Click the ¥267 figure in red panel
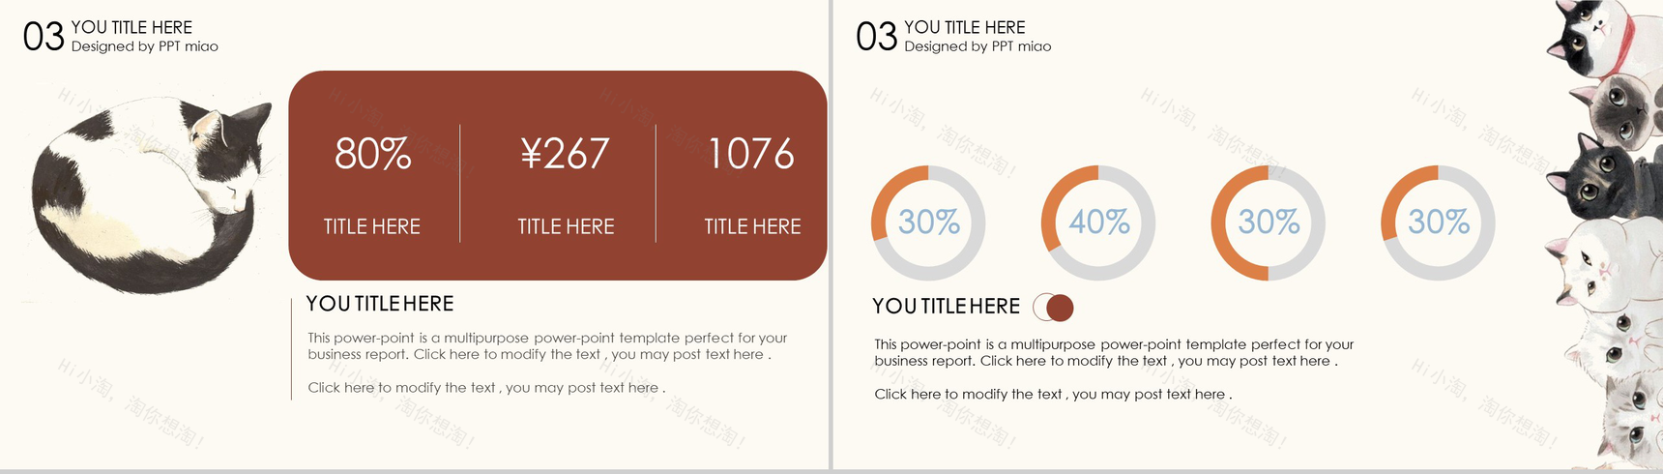Image resolution: width=1663 pixels, height=474 pixels. click(566, 154)
